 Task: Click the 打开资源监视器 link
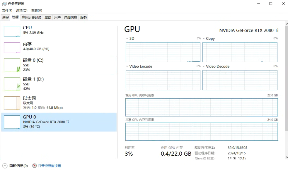50,166
